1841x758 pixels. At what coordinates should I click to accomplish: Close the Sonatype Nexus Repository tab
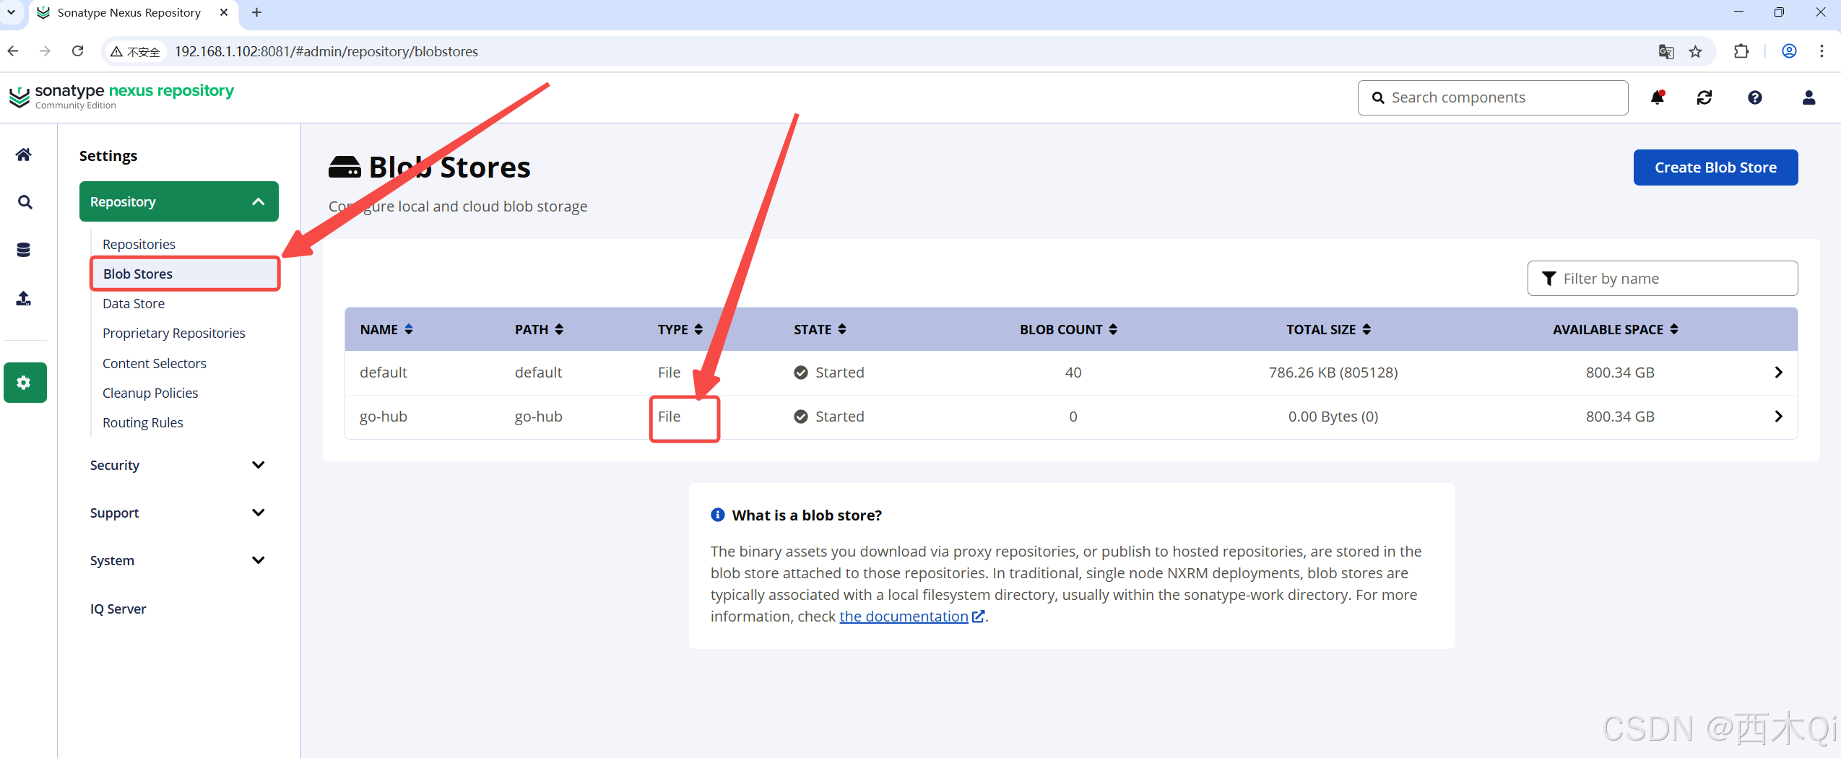[224, 12]
